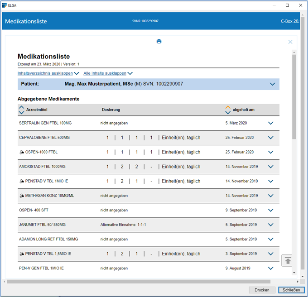Expand the PEN-V GEN FTBL 1MIO IE row
The width and height of the screenshot is (308, 297).
click(271, 268)
